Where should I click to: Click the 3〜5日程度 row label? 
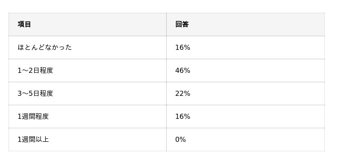(x=35, y=93)
